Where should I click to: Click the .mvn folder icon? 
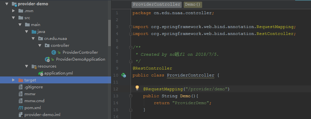(21, 11)
